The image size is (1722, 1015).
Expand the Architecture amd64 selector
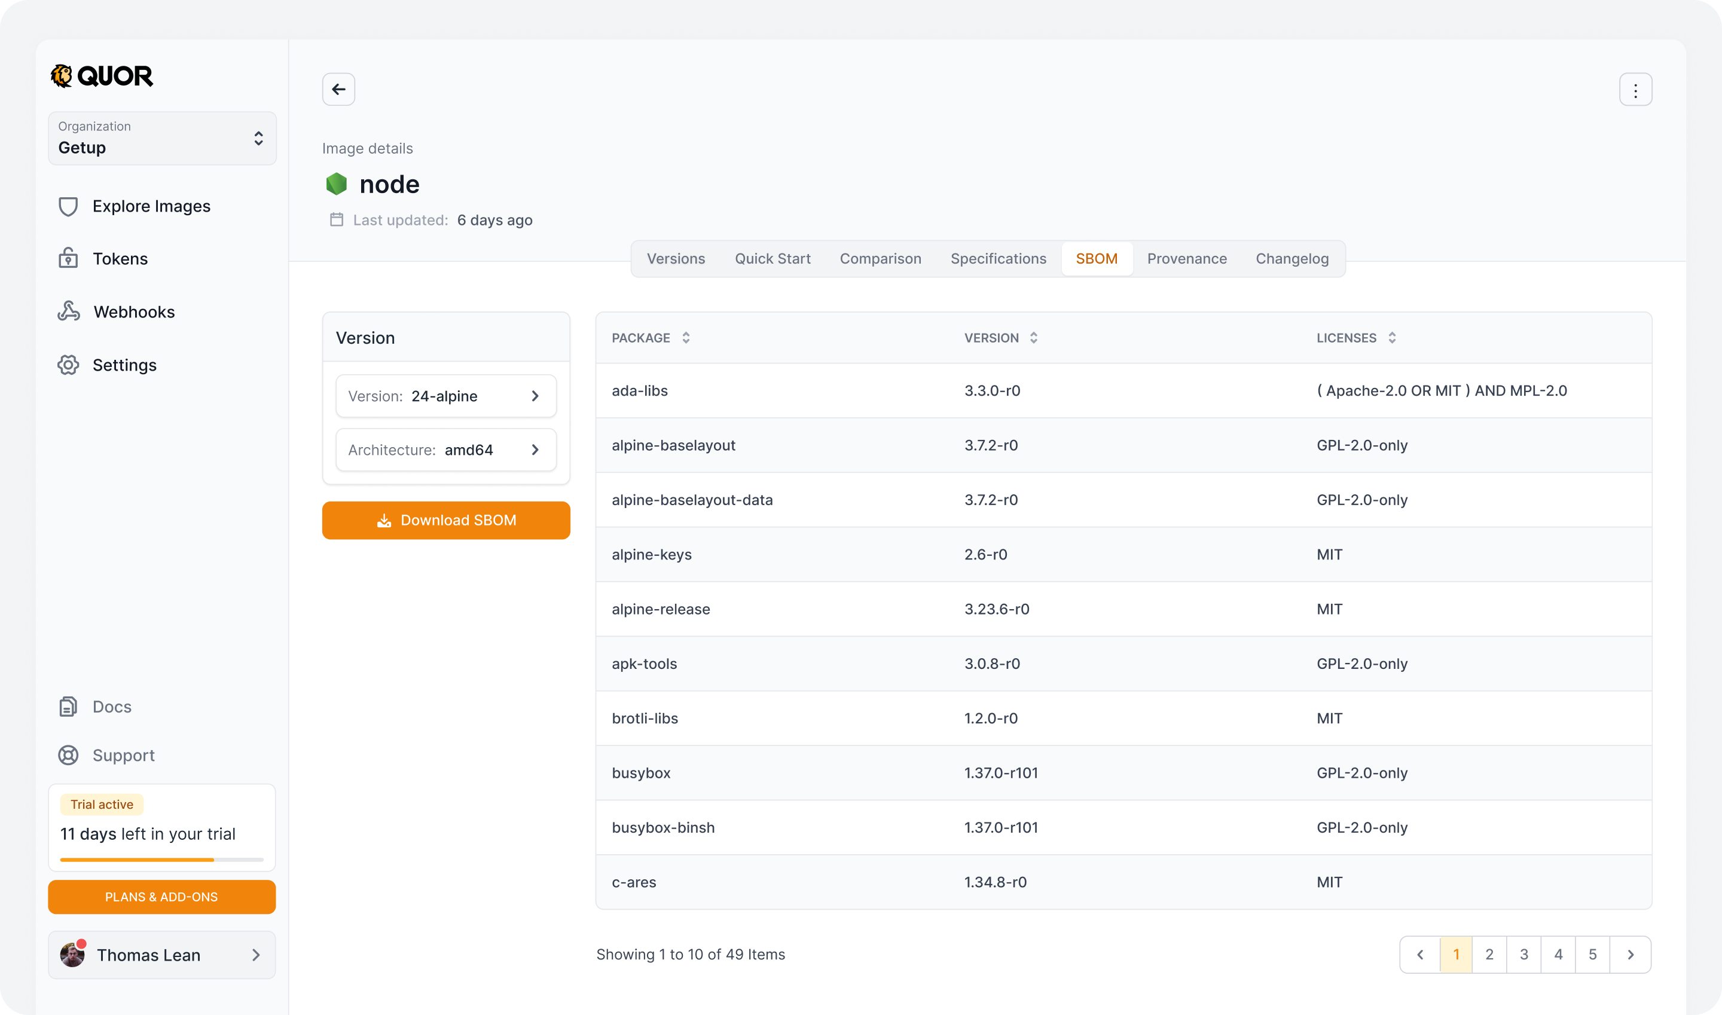tap(446, 450)
